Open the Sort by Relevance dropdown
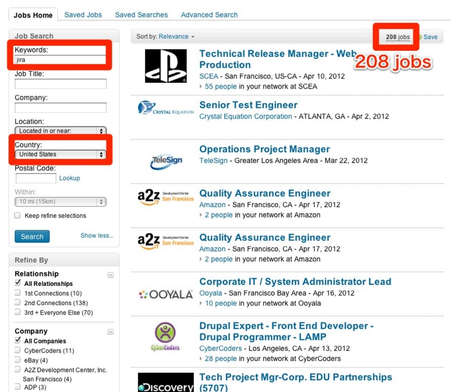451x392 pixels. click(176, 37)
